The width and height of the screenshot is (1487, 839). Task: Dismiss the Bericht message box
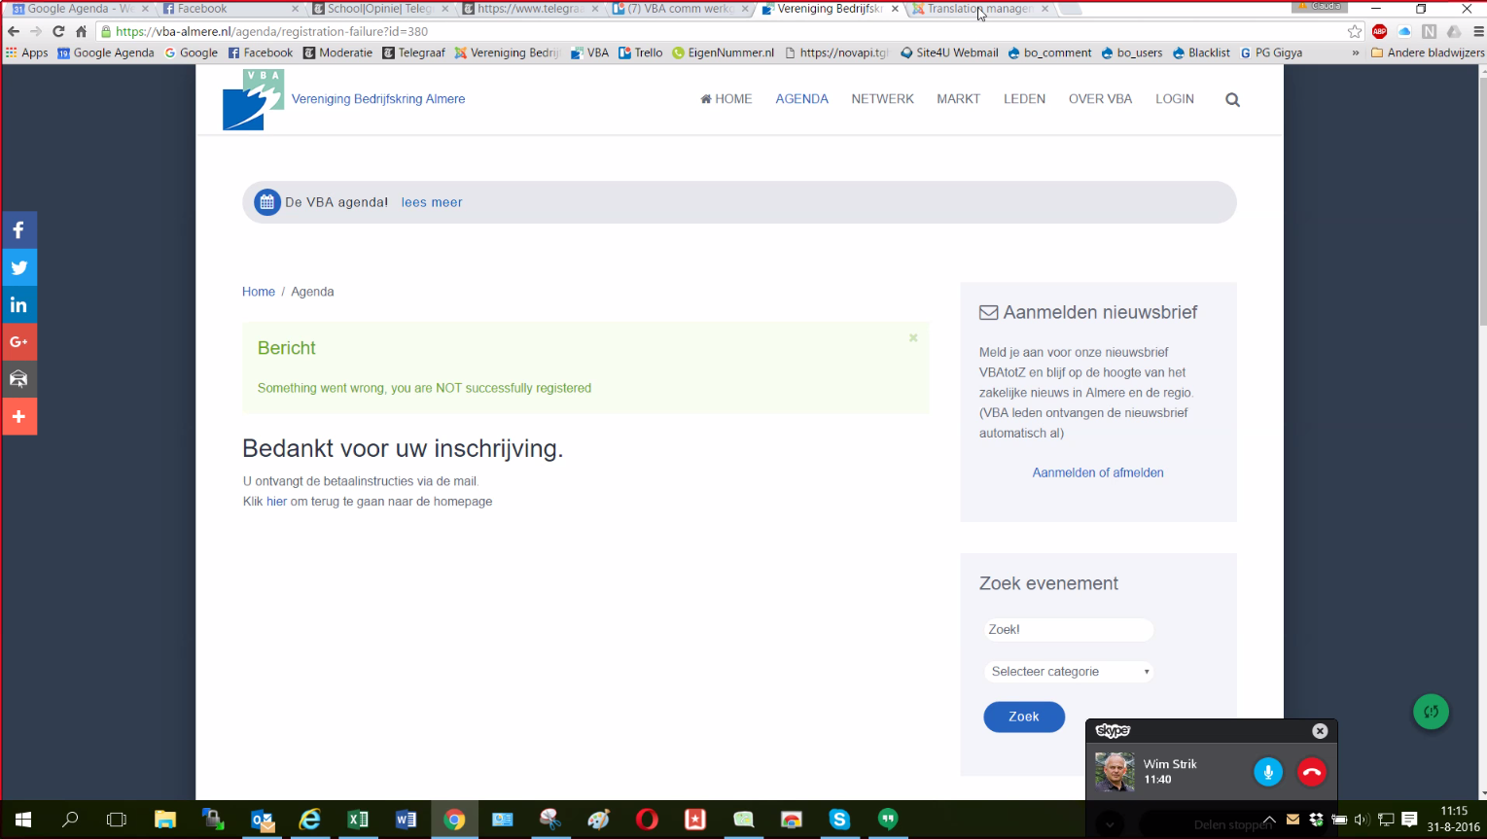click(x=913, y=338)
